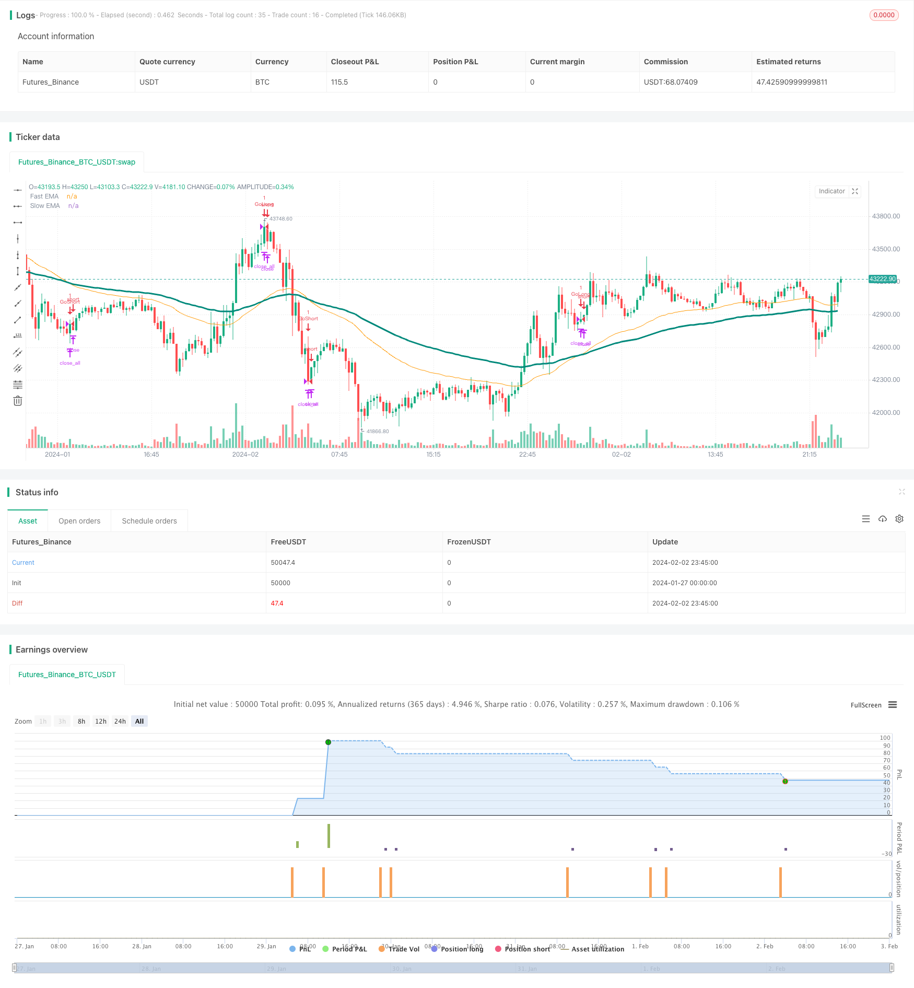Open the Indicator dropdown on the chart
The height and width of the screenshot is (988, 914).
(x=831, y=191)
